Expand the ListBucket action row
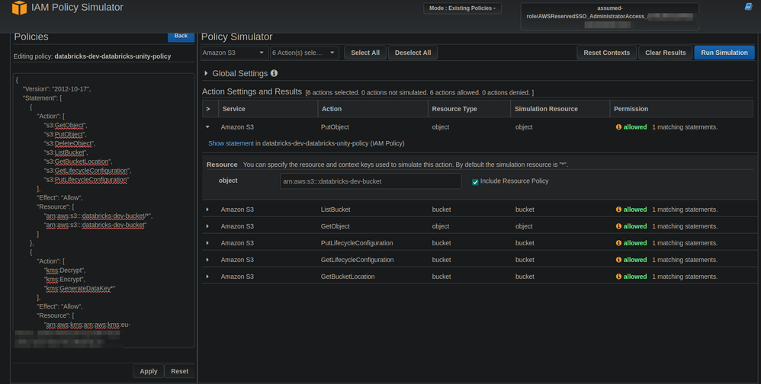This screenshot has height=384, width=761. click(x=207, y=210)
